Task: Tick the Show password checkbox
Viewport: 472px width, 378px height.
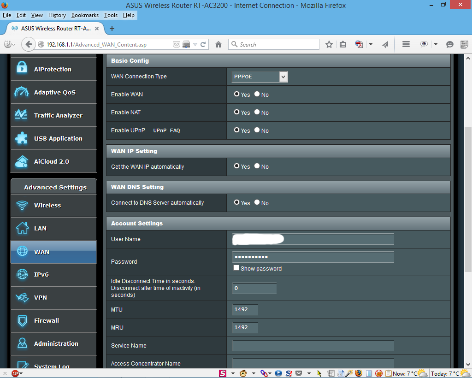Action: click(x=236, y=268)
